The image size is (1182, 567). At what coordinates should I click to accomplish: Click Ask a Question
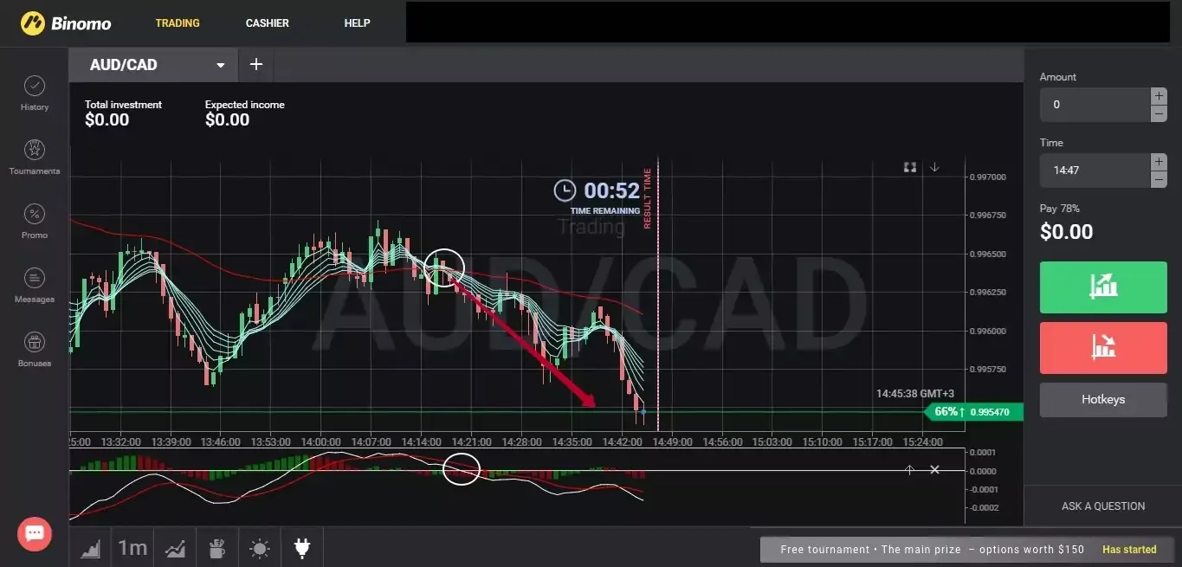point(1103,506)
